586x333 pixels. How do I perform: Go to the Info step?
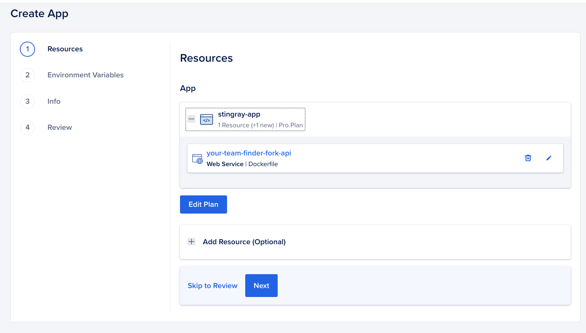pos(54,101)
